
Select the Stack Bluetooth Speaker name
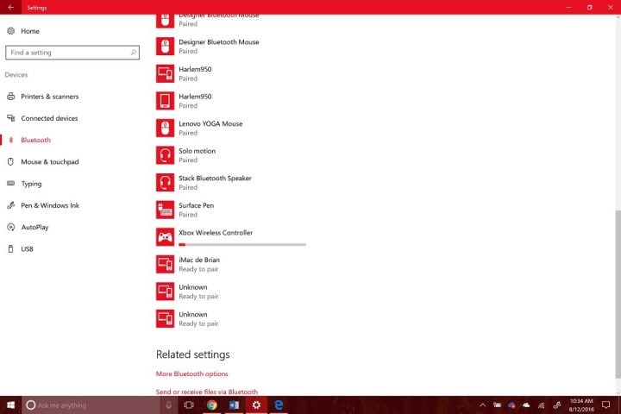tap(215, 179)
